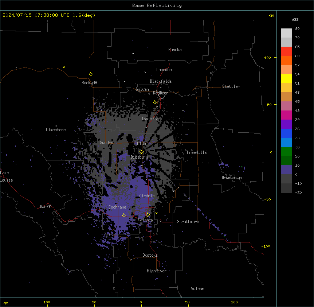Click the Cochrane label
Screen dimensions: 314x307
pyautogui.click(x=117, y=207)
